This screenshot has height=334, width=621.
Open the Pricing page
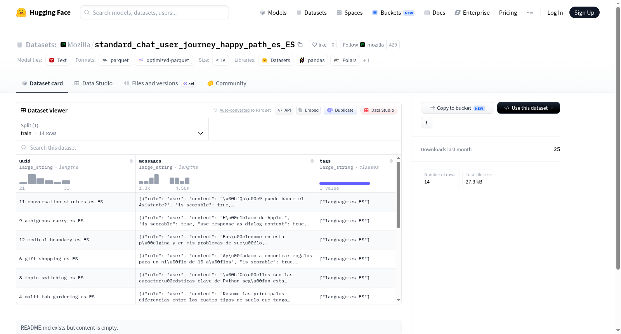[x=508, y=12]
